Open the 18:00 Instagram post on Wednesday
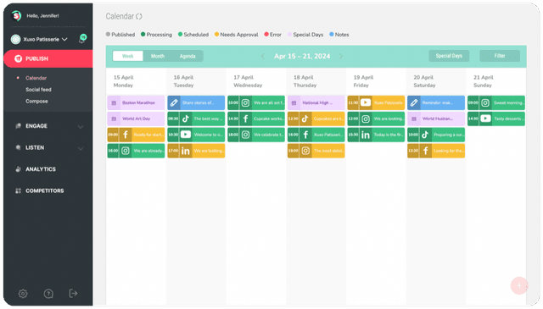Screen dimensions: 543x309 pyautogui.click(x=256, y=135)
